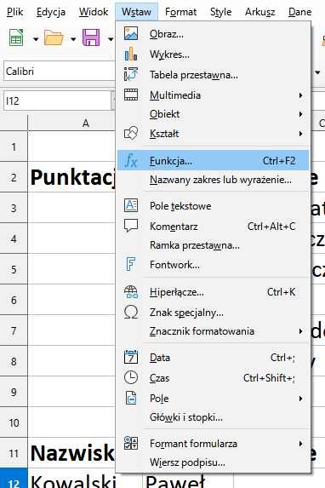
Task: Click the Data calendar icon
Action: (131, 358)
